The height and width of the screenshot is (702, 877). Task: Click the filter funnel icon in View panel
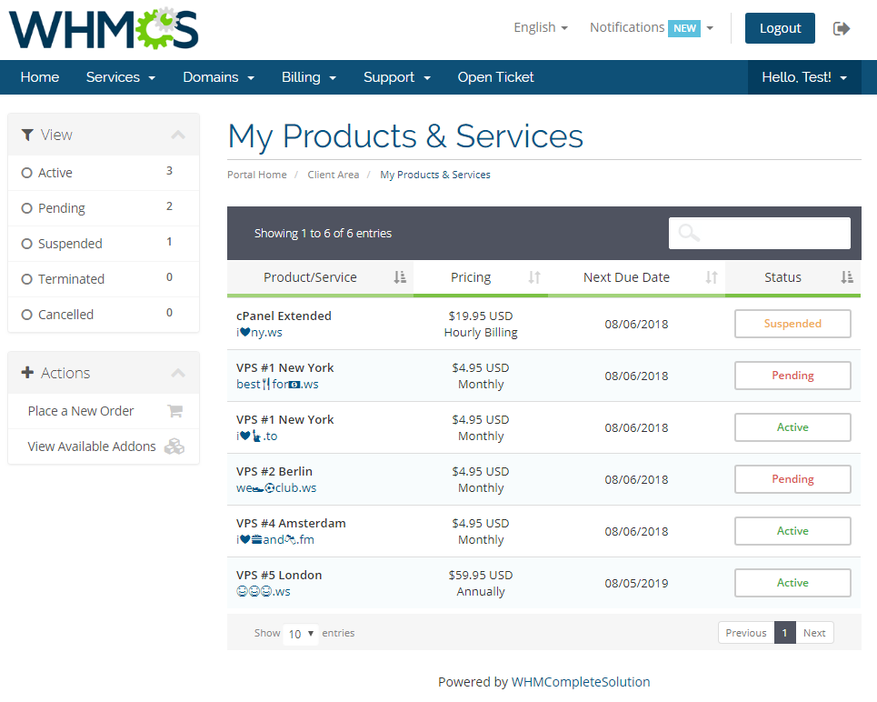click(x=27, y=135)
